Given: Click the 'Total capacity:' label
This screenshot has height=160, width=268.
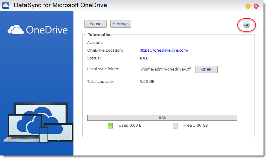Looking at the screenshot, I should click(x=101, y=82).
